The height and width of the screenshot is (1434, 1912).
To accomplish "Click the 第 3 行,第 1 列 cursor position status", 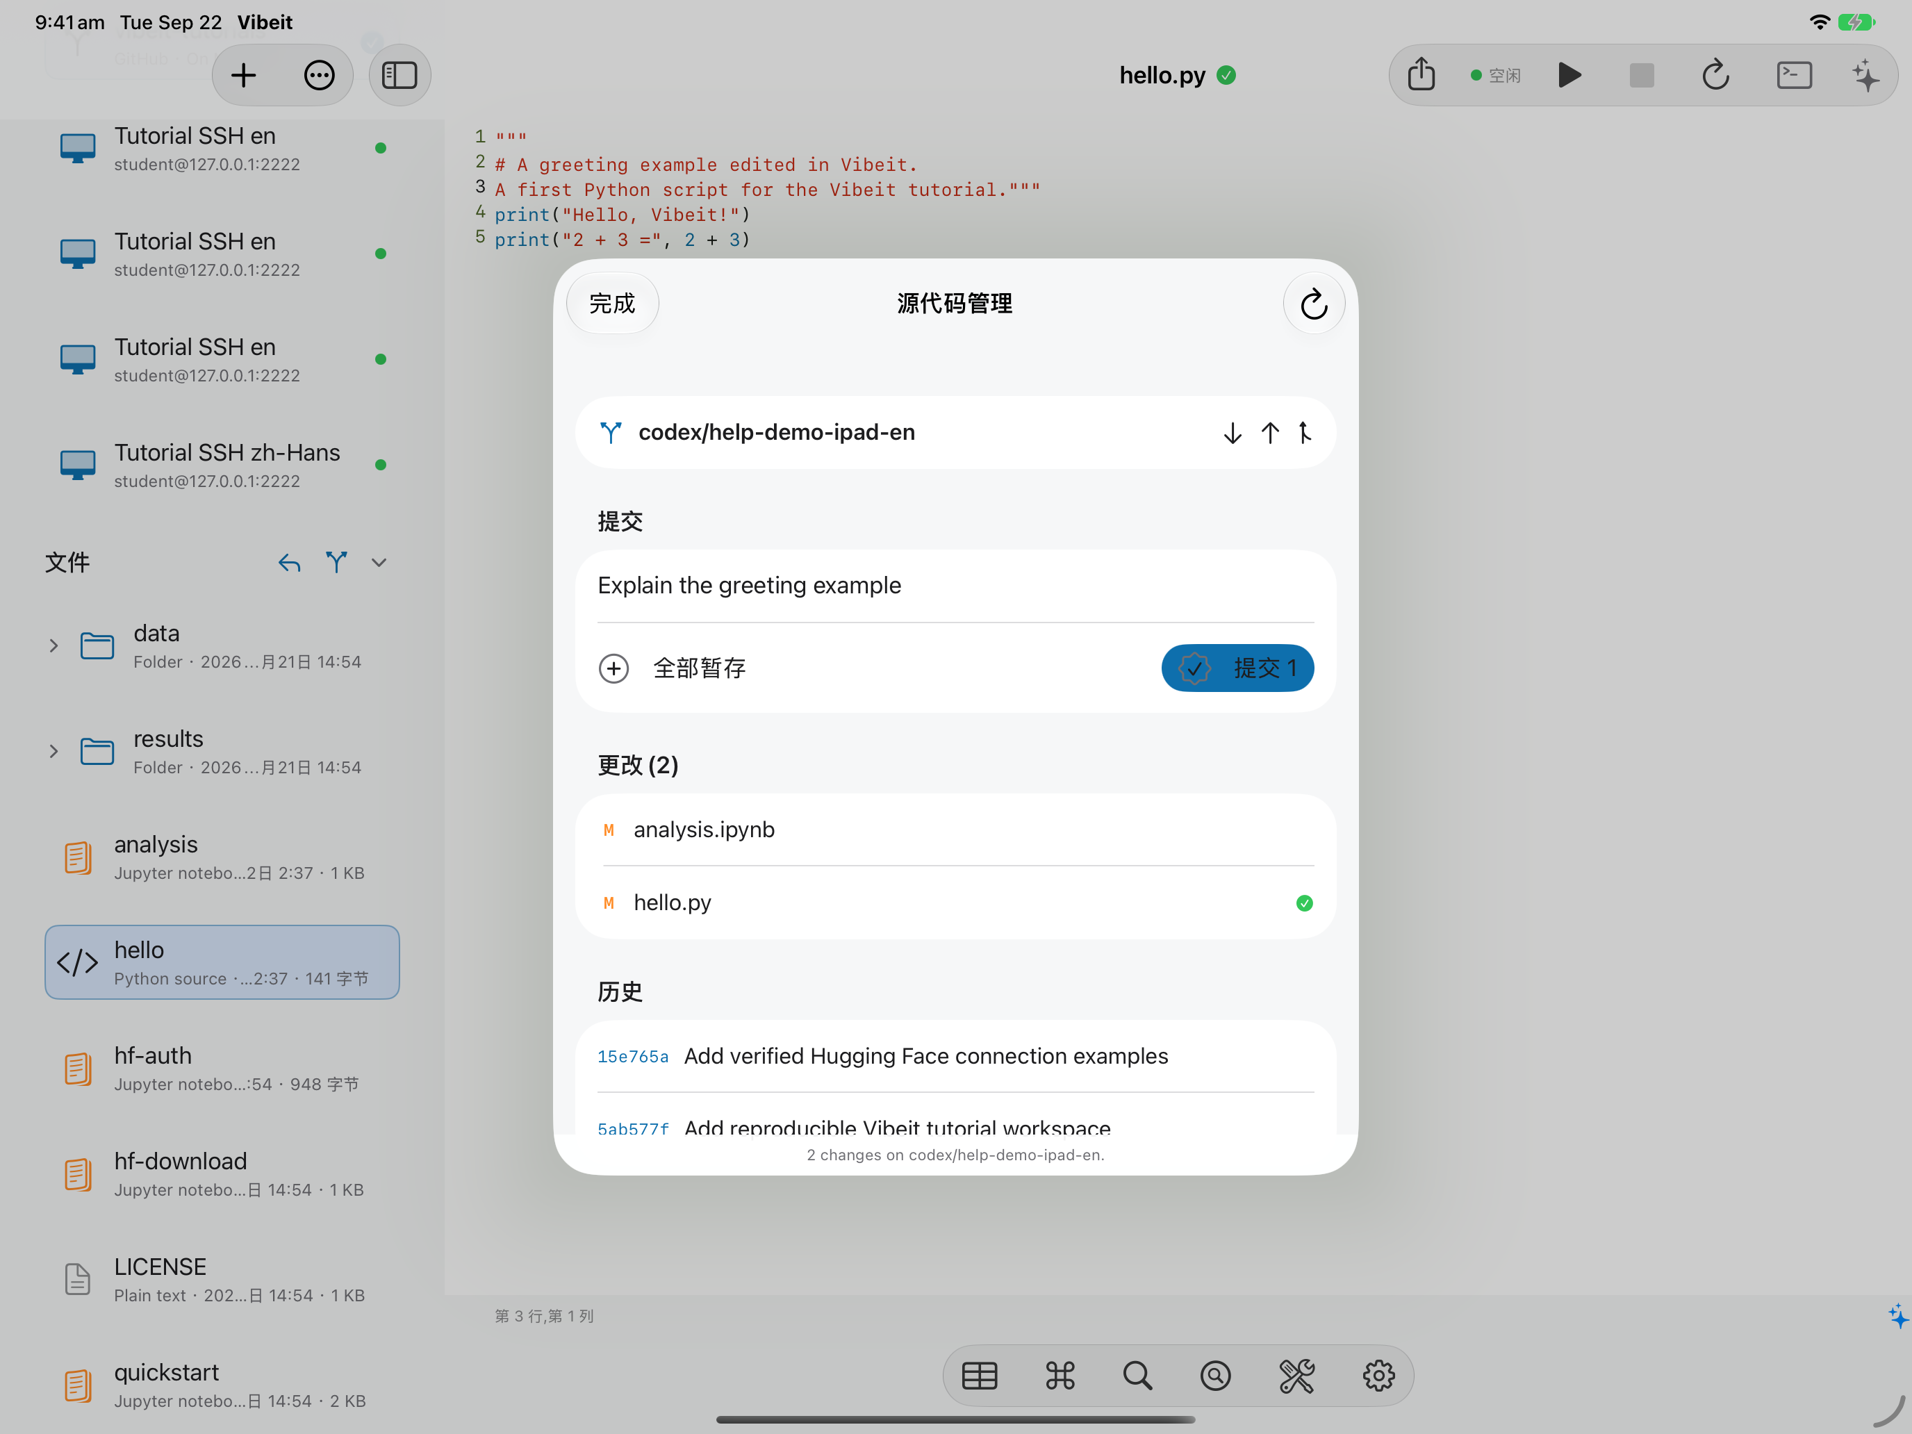I will tap(544, 1317).
